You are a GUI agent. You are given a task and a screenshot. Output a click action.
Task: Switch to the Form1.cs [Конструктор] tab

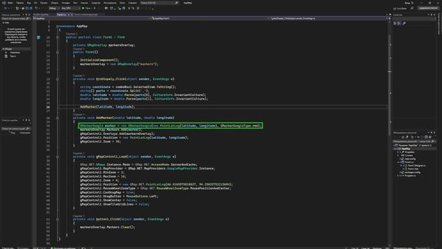pos(86,15)
